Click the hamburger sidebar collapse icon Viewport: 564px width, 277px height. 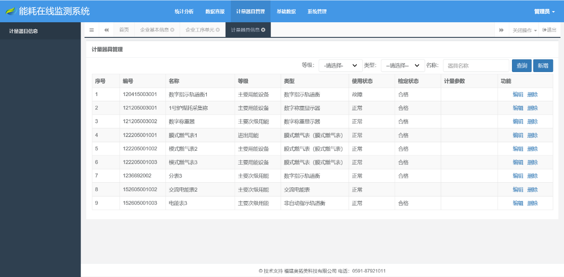(92, 30)
